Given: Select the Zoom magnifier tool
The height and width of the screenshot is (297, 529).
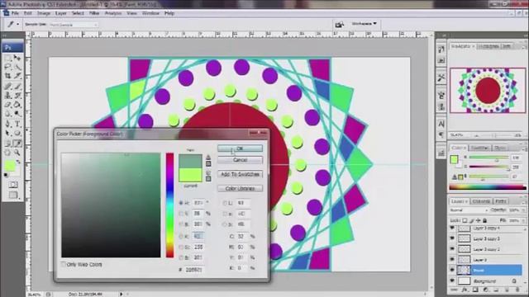Looking at the screenshot, I should click(x=17, y=153).
